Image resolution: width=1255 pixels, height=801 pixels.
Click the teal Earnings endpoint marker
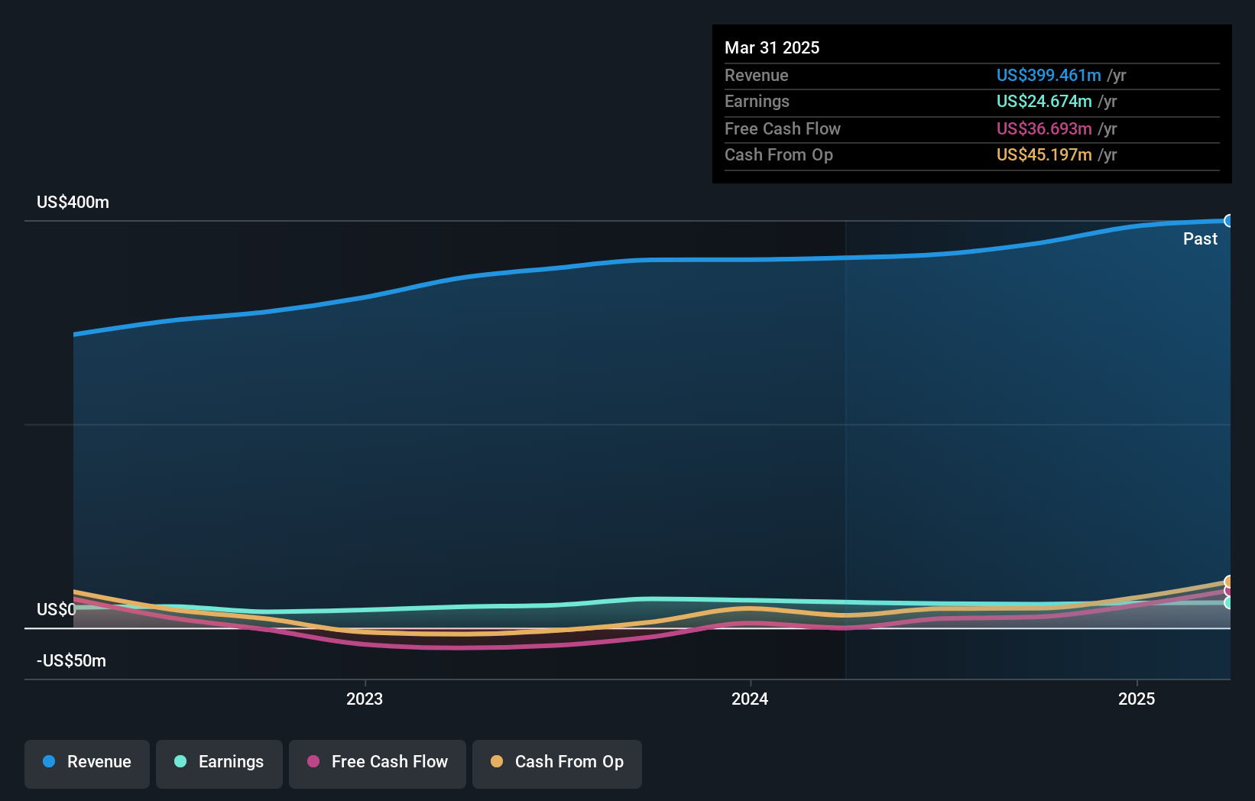1229,603
